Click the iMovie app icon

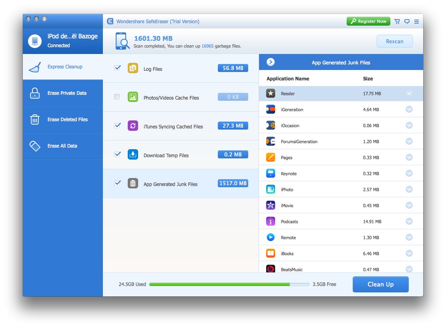pyautogui.click(x=271, y=205)
